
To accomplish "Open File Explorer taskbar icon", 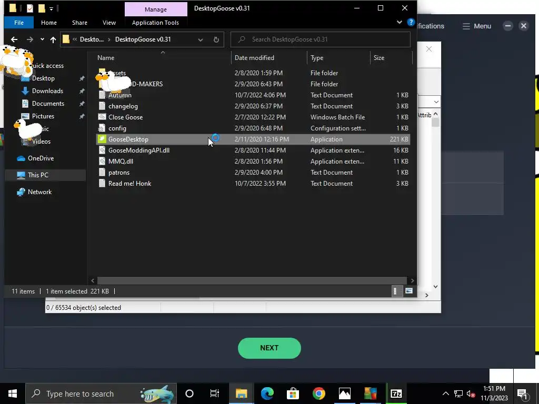I will pos(241,393).
